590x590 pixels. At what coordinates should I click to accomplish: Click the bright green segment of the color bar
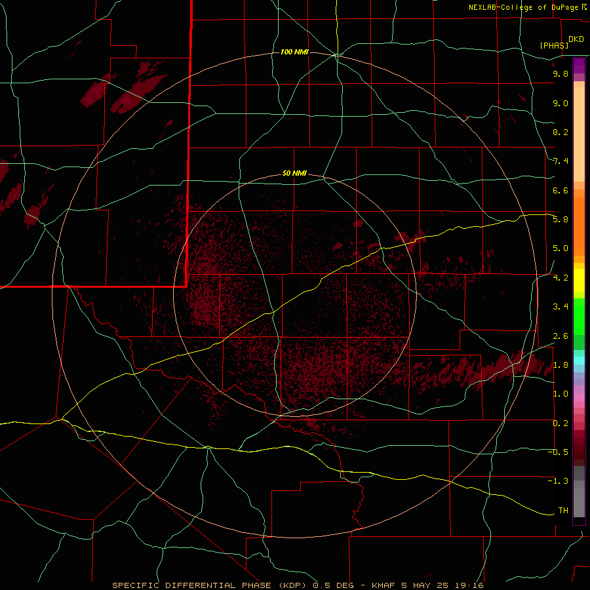[x=579, y=317]
